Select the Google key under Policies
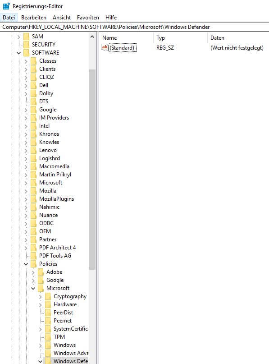269x364 pixels. (x=55, y=280)
